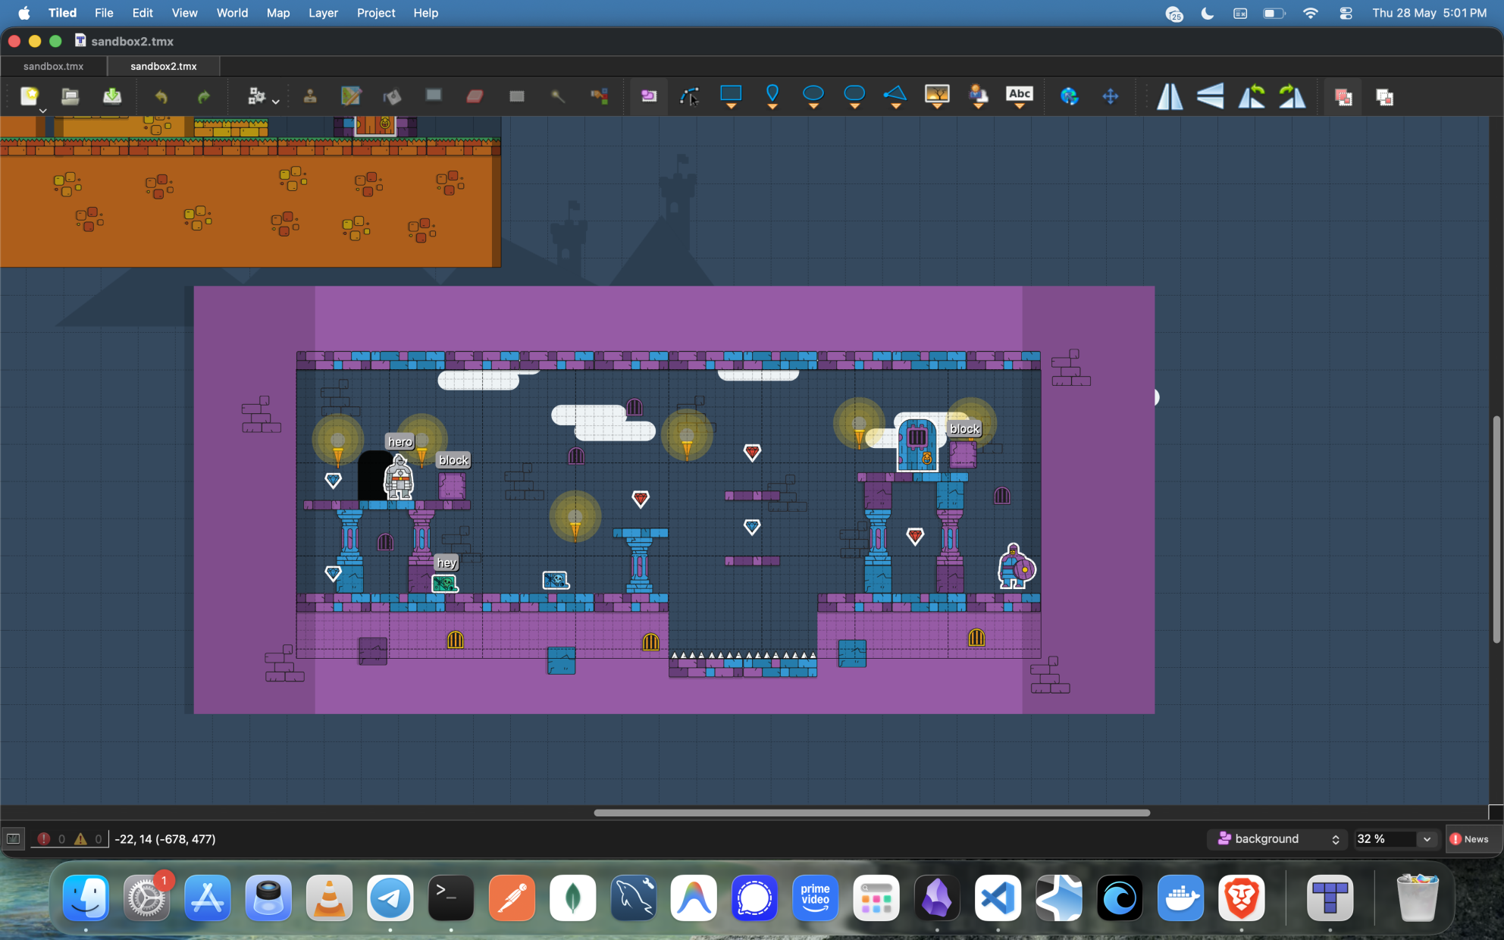The image size is (1504, 940).
Task: Choose the Insert Point tool
Action: pyautogui.click(x=772, y=96)
